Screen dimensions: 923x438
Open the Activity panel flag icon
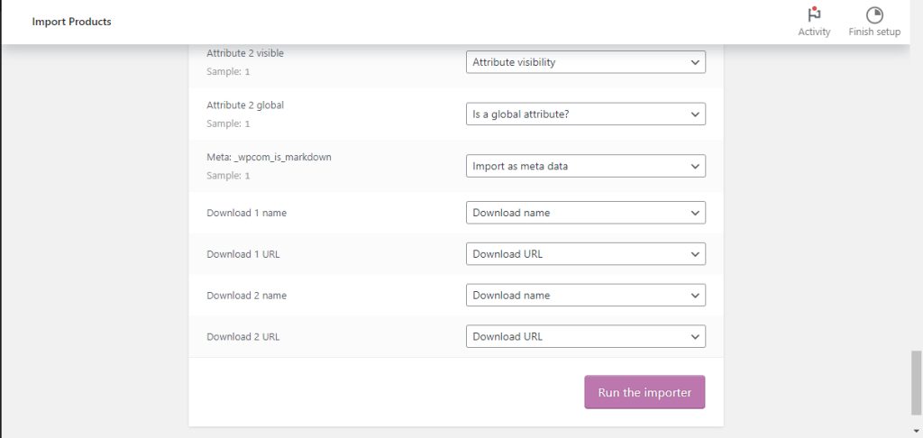click(814, 14)
